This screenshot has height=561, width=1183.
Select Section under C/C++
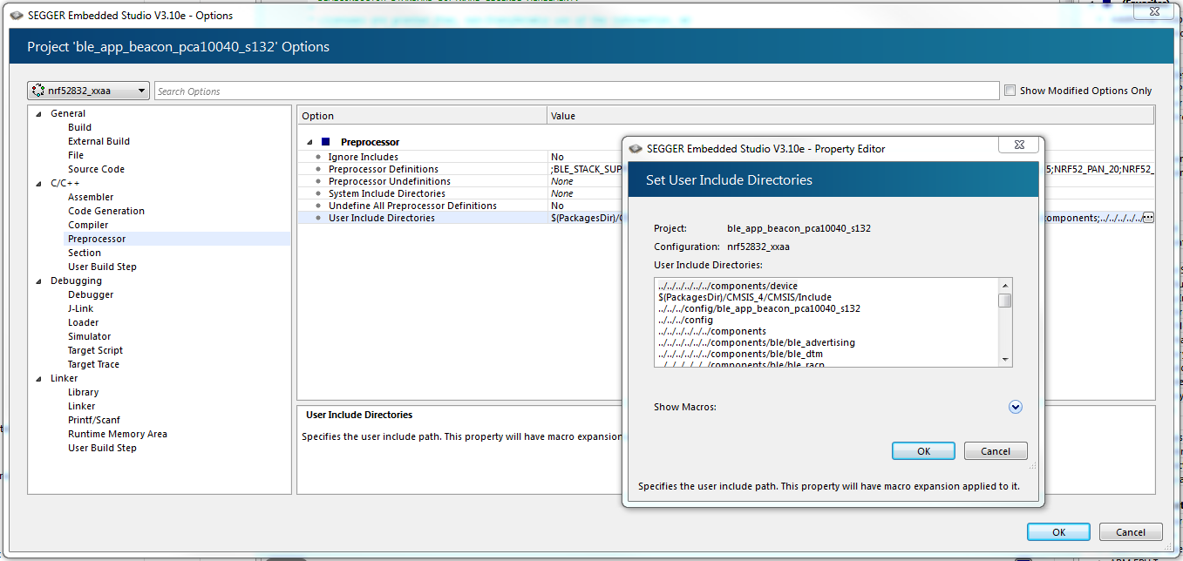click(85, 253)
